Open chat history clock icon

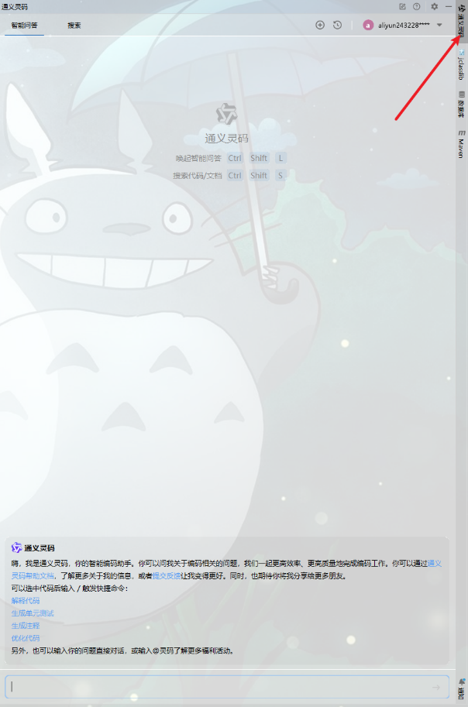pos(338,26)
